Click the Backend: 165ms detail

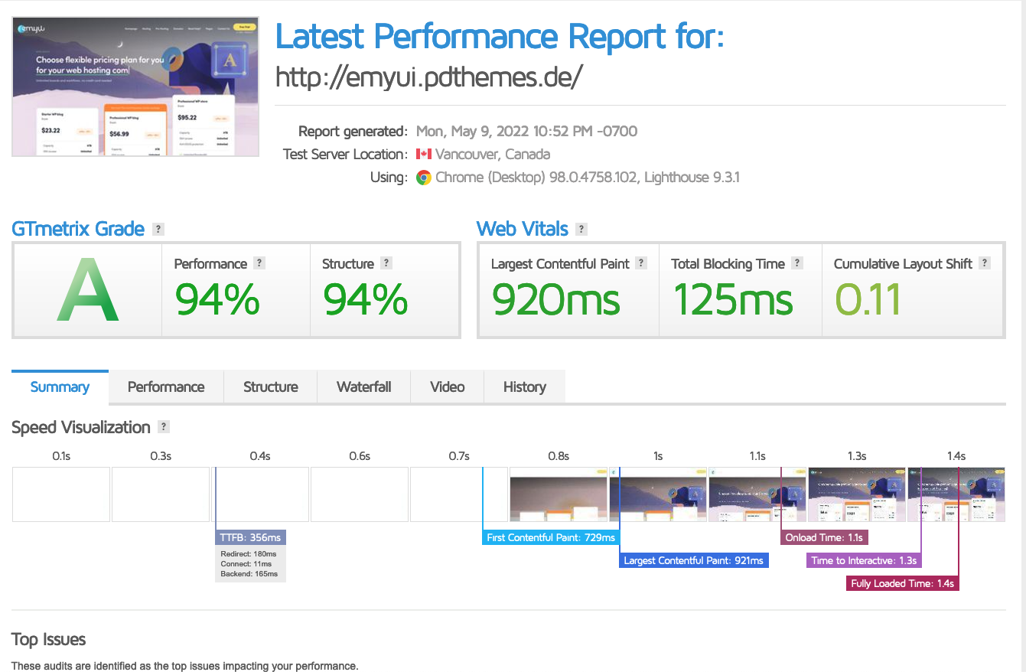coord(249,573)
